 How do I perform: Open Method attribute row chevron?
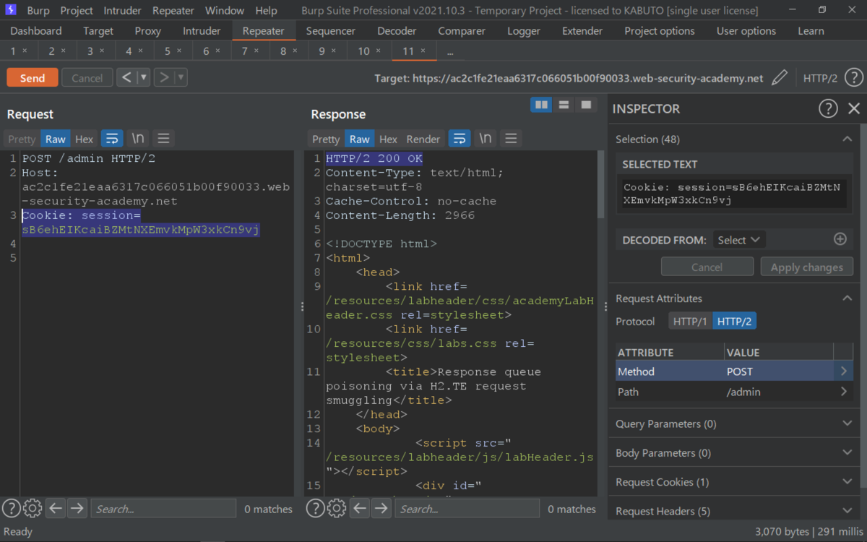[843, 371]
